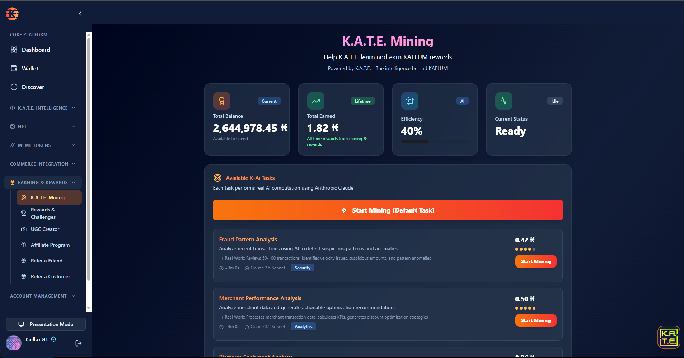684x358 pixels.
Task: Click the 2,644,978.45 balance value
Action: coord(250,128)
